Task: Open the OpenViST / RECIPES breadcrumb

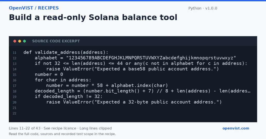Action: click(34, 8)
